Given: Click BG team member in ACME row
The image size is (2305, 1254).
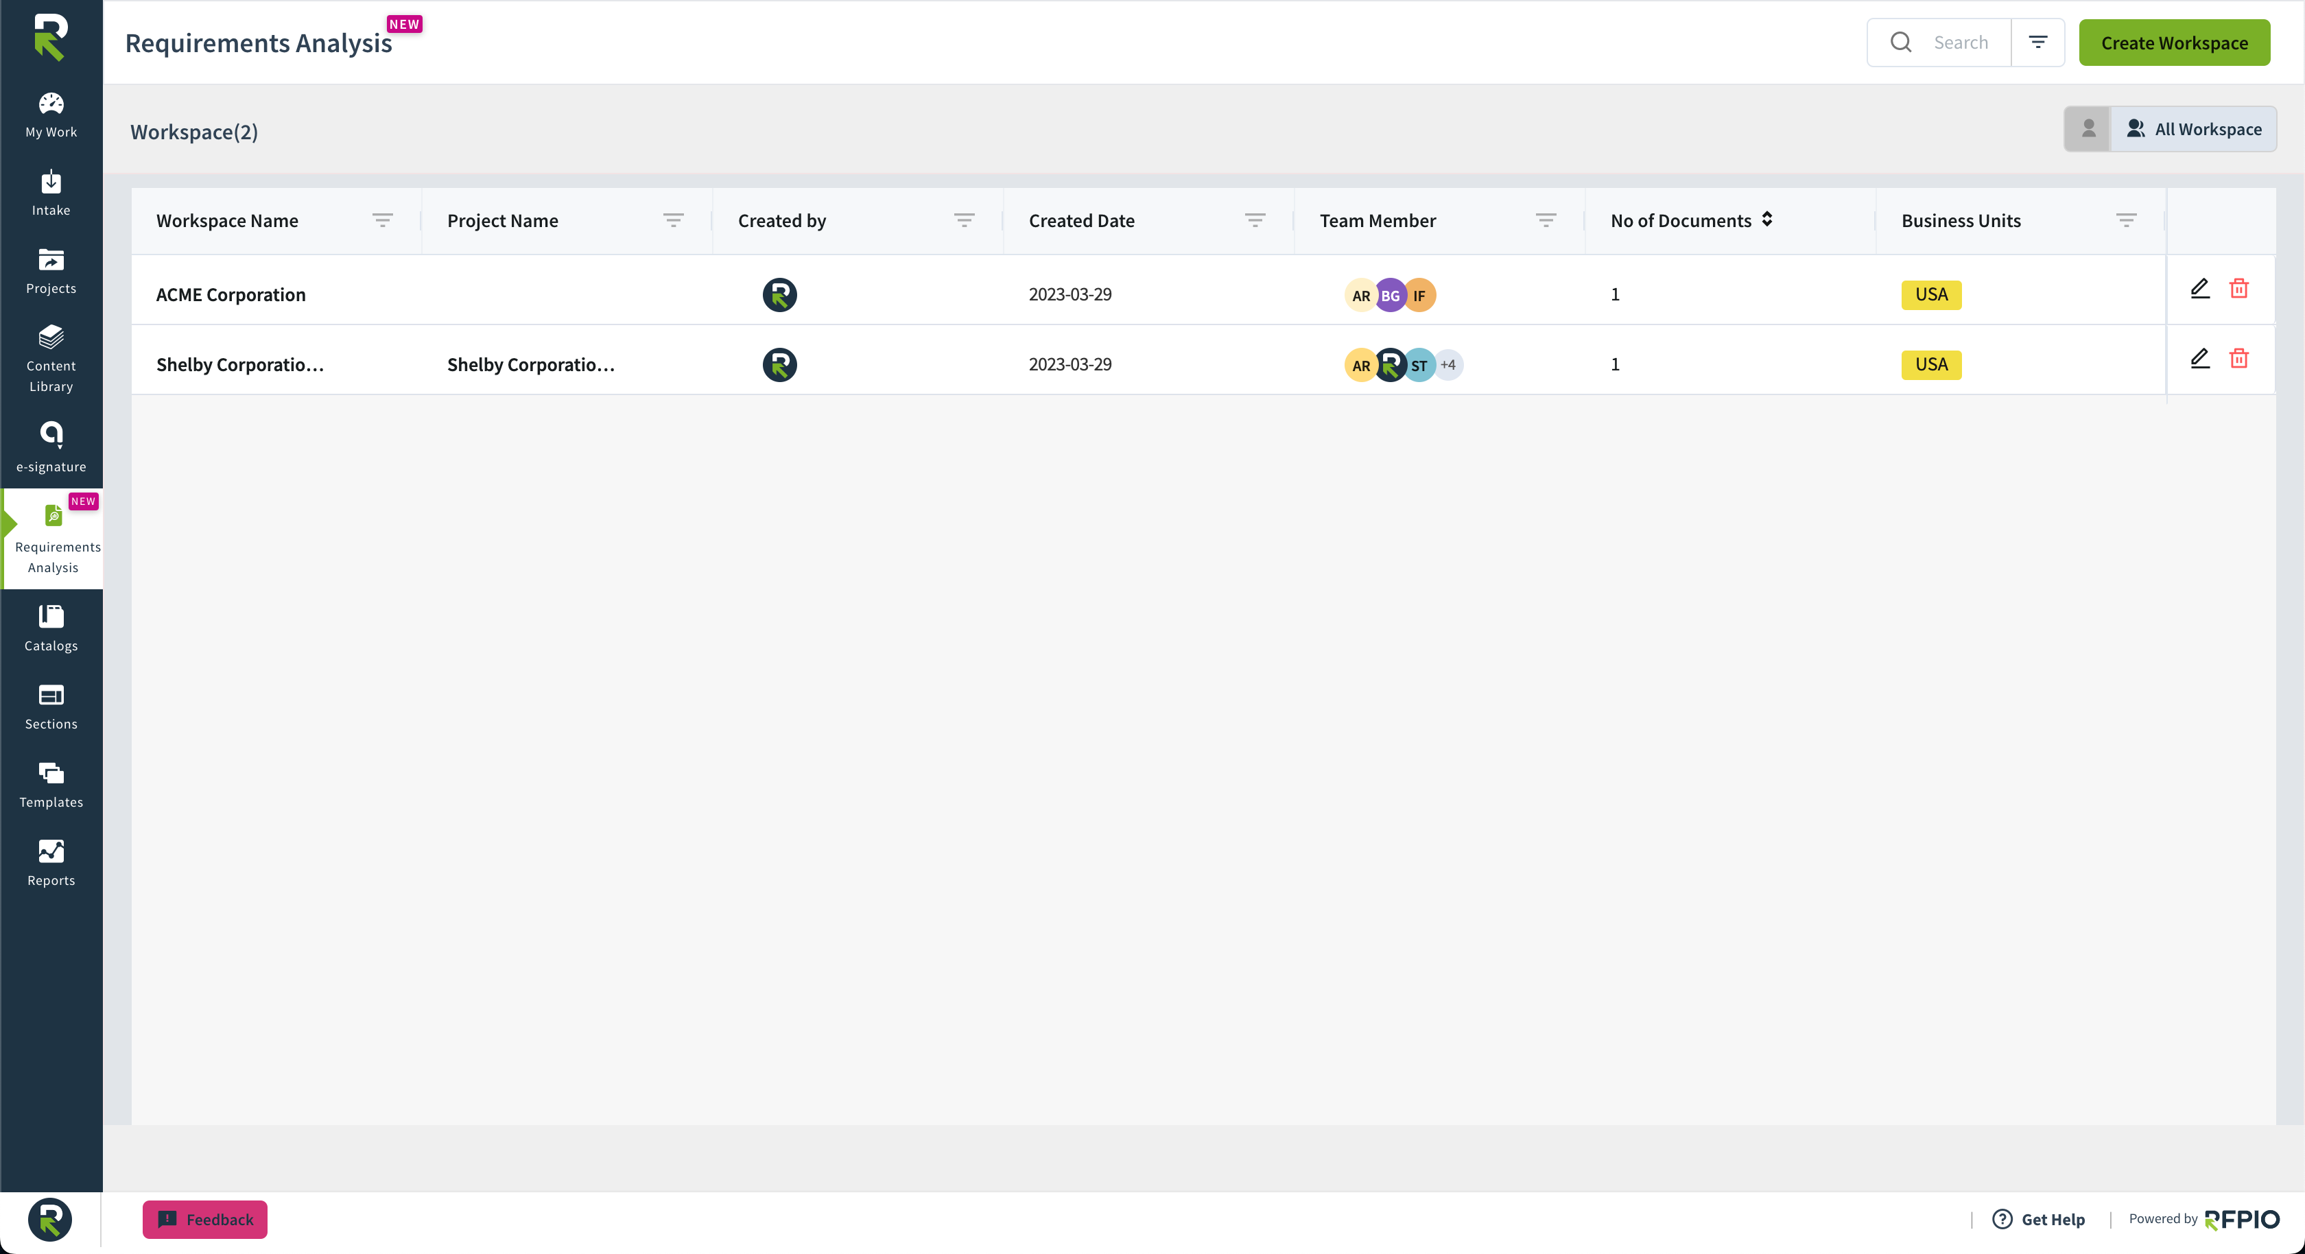Looking at the screenshot, I should [x=1390, y=294].
